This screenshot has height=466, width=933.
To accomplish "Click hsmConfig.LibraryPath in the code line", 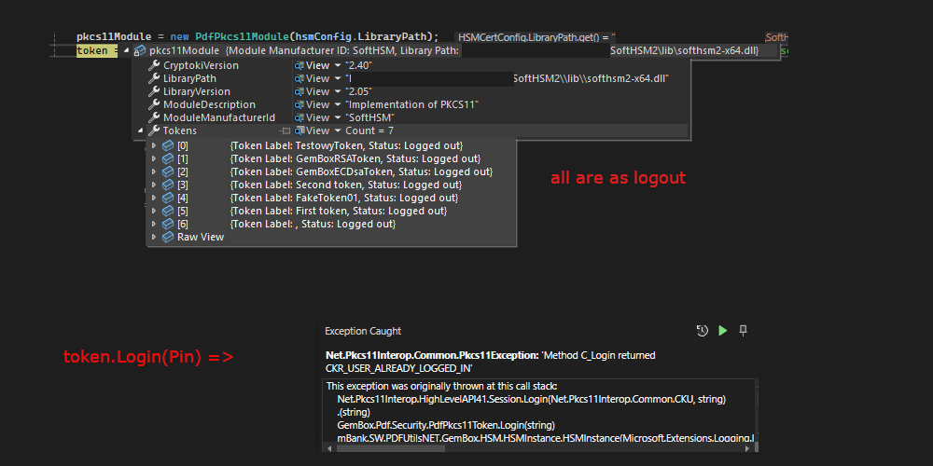I will [361, 36].
